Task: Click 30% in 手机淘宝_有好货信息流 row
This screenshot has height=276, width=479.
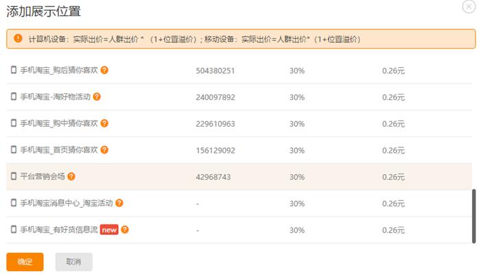Action: tap(297, 230)
